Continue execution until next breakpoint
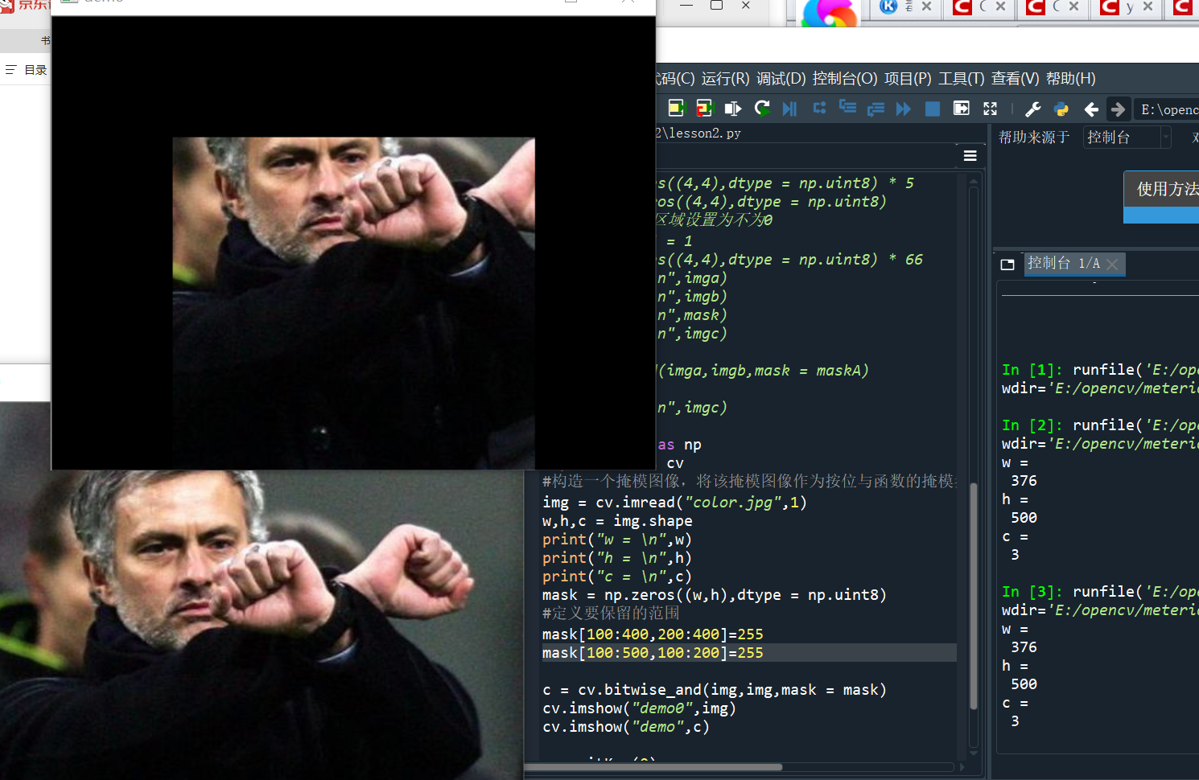This screenshot has height=780, width=1199. click(x=903, y=109)
